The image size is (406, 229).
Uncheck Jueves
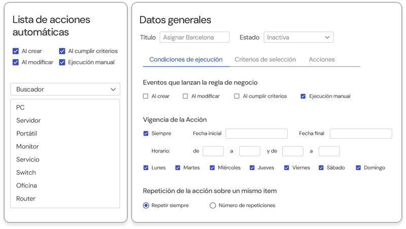[x=252, y=168]
